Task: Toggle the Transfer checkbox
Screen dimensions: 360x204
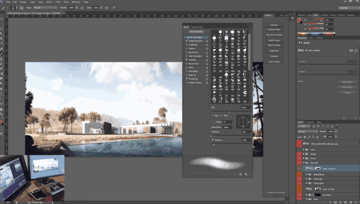Action: pyautogui.click(x=187, y=60)
